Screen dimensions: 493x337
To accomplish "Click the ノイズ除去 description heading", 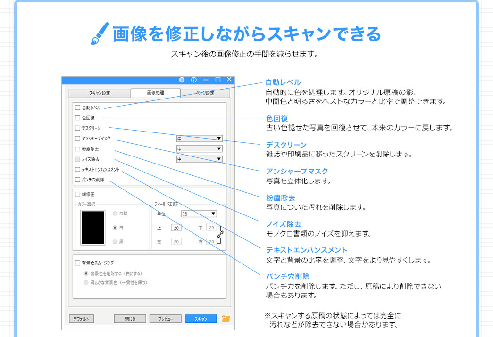I will (284, 224).
